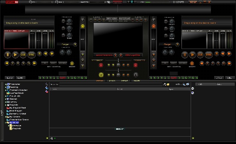236x144 pixels.
Task: Toggle the left deck yellow lock icon on pitch strip
Action: 83,26
